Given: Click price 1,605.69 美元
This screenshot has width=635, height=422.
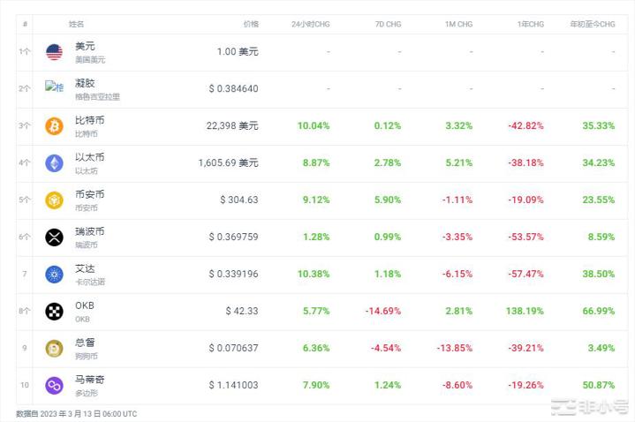Looking at the screenshot, I should point(229,162).
